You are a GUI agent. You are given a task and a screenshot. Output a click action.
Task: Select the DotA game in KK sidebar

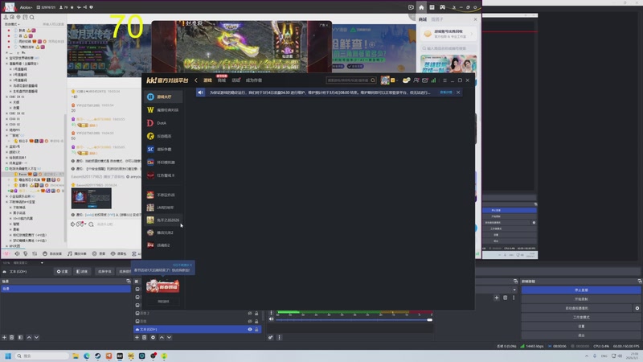(163, 123)
